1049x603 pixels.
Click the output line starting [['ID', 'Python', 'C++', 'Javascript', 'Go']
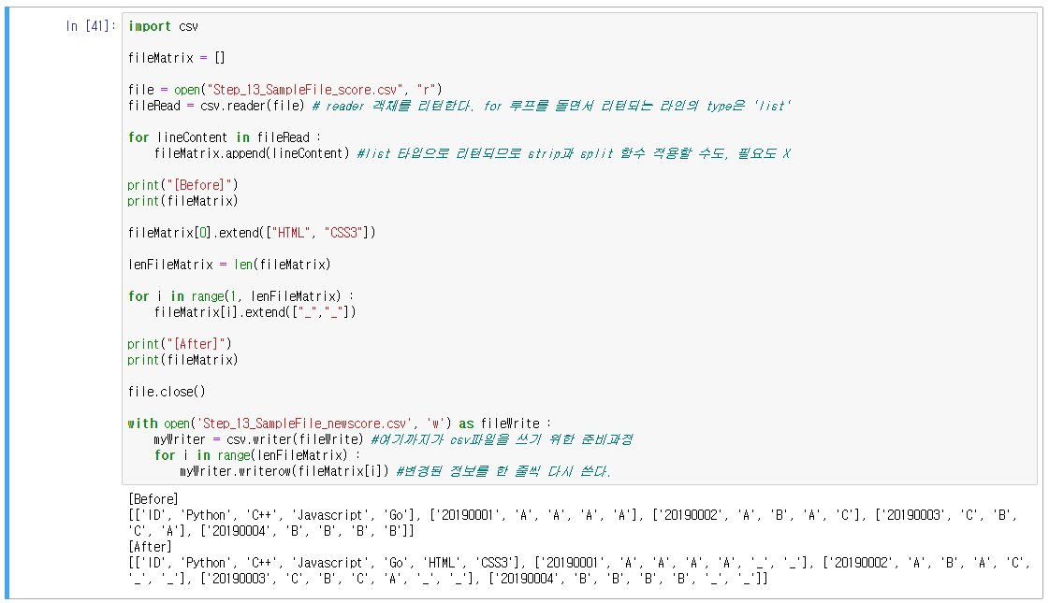573,515
